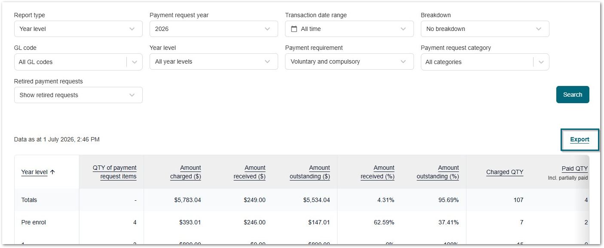Open the Payment requirement dropdown
604x248 pixels.
[349, 61]
